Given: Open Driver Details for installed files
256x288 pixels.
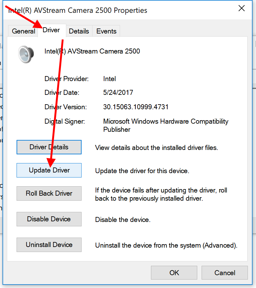Looking at the screenshot, I should click(x=49, y=147).
